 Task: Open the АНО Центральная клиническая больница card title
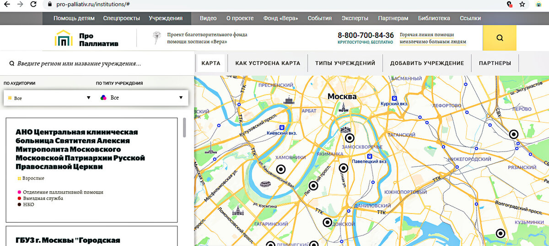pyautogui.click(x=81, y=149)
